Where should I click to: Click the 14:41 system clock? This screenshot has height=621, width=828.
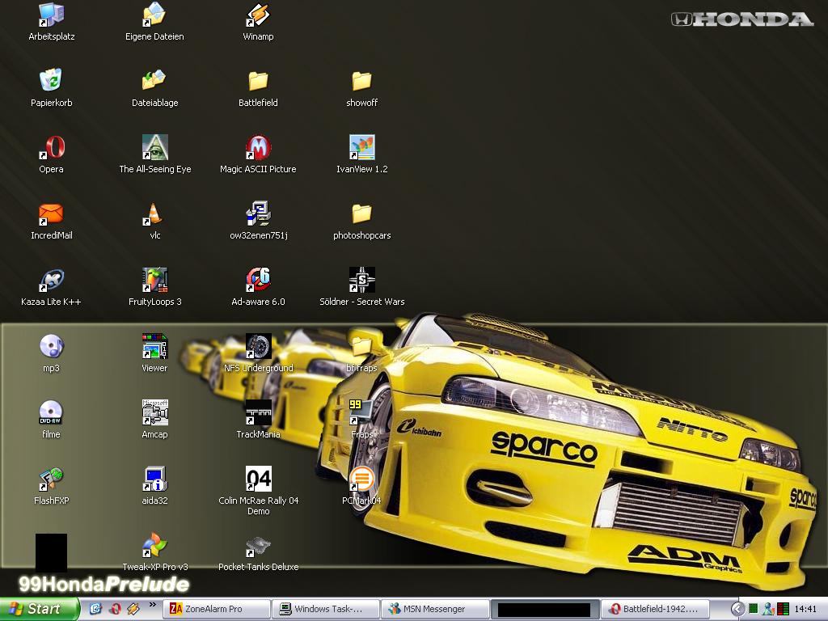[805, 610]
